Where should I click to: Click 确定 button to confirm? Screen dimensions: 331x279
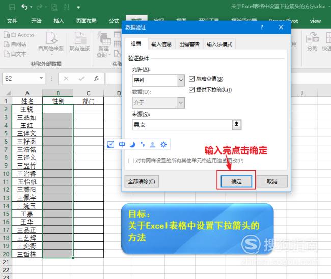click(236, 181)
